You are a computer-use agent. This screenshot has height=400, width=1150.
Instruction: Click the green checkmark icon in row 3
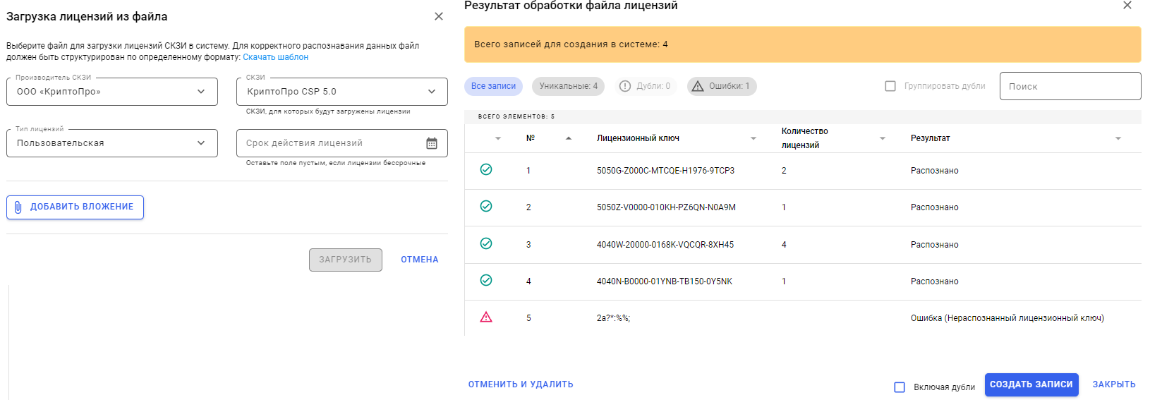point(486,243)
